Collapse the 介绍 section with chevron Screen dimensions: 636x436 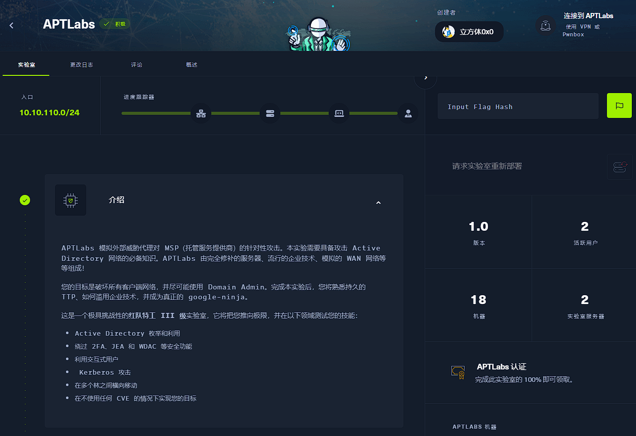coord(378,203)
